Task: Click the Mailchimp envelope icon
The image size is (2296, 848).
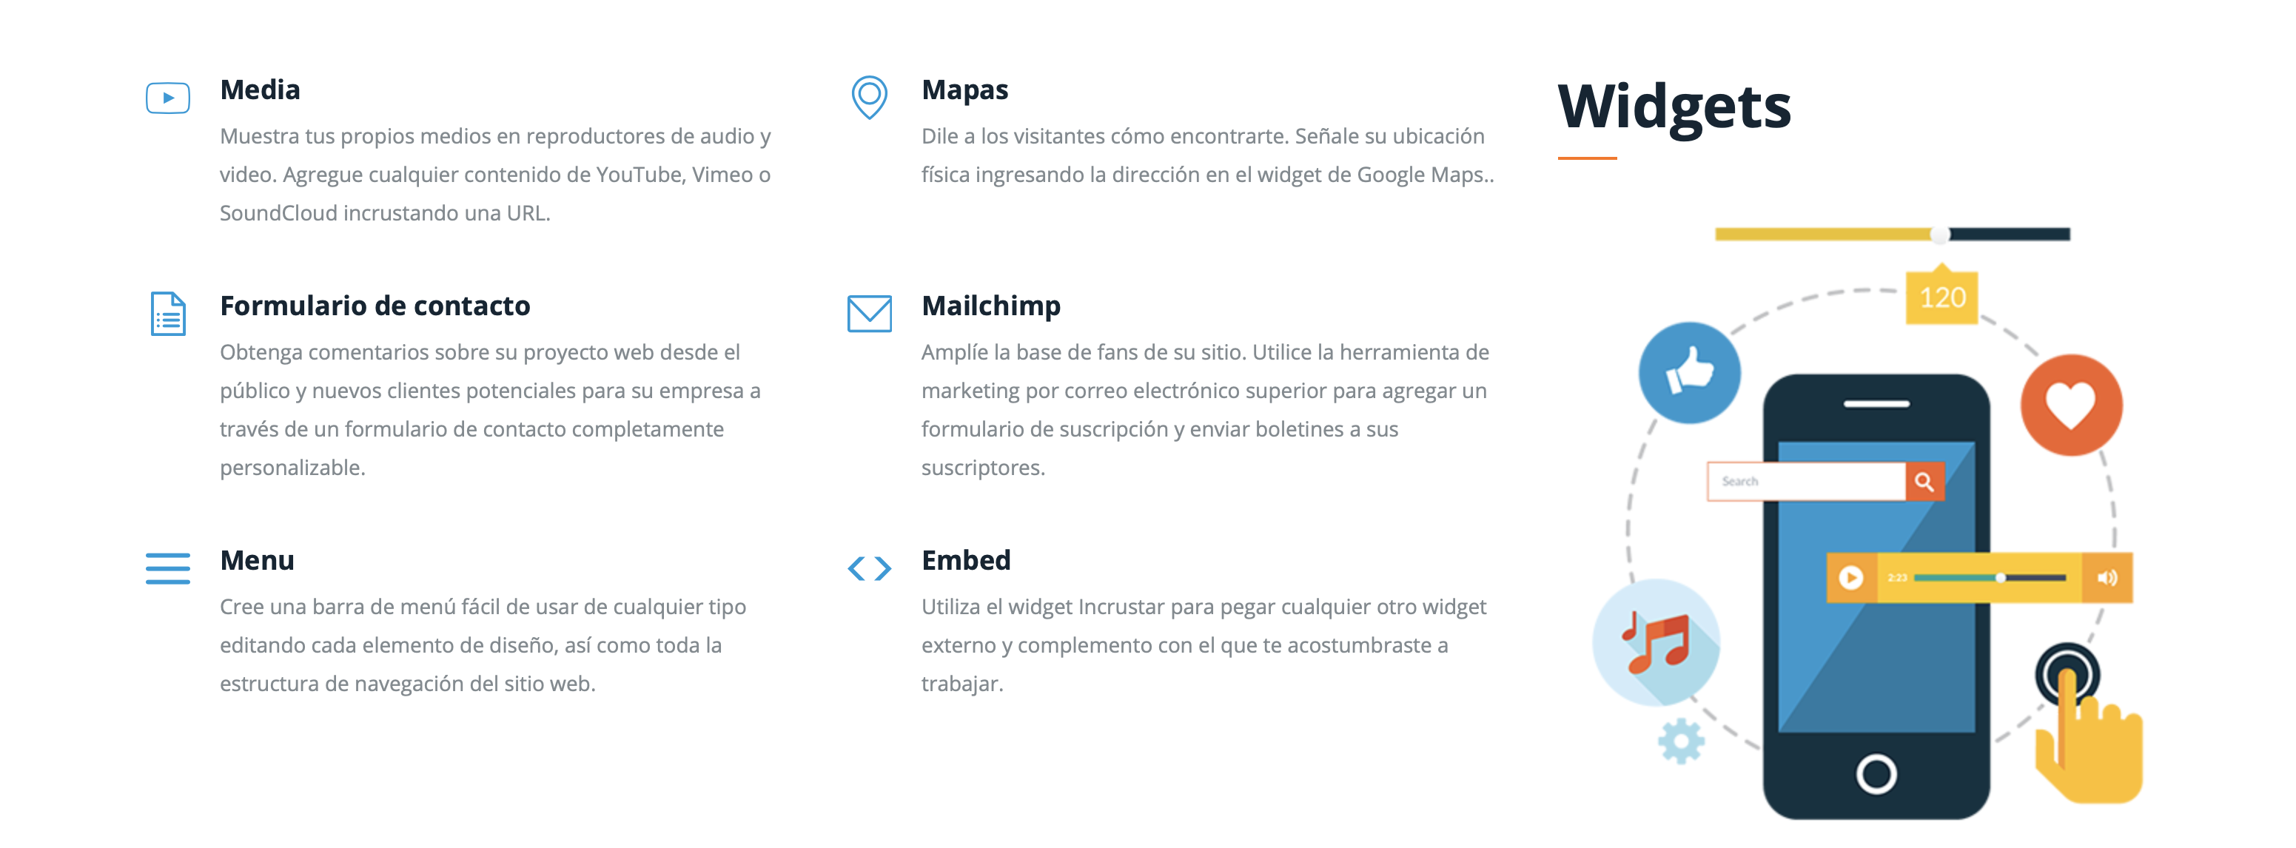Action: (x=869, y=314)
